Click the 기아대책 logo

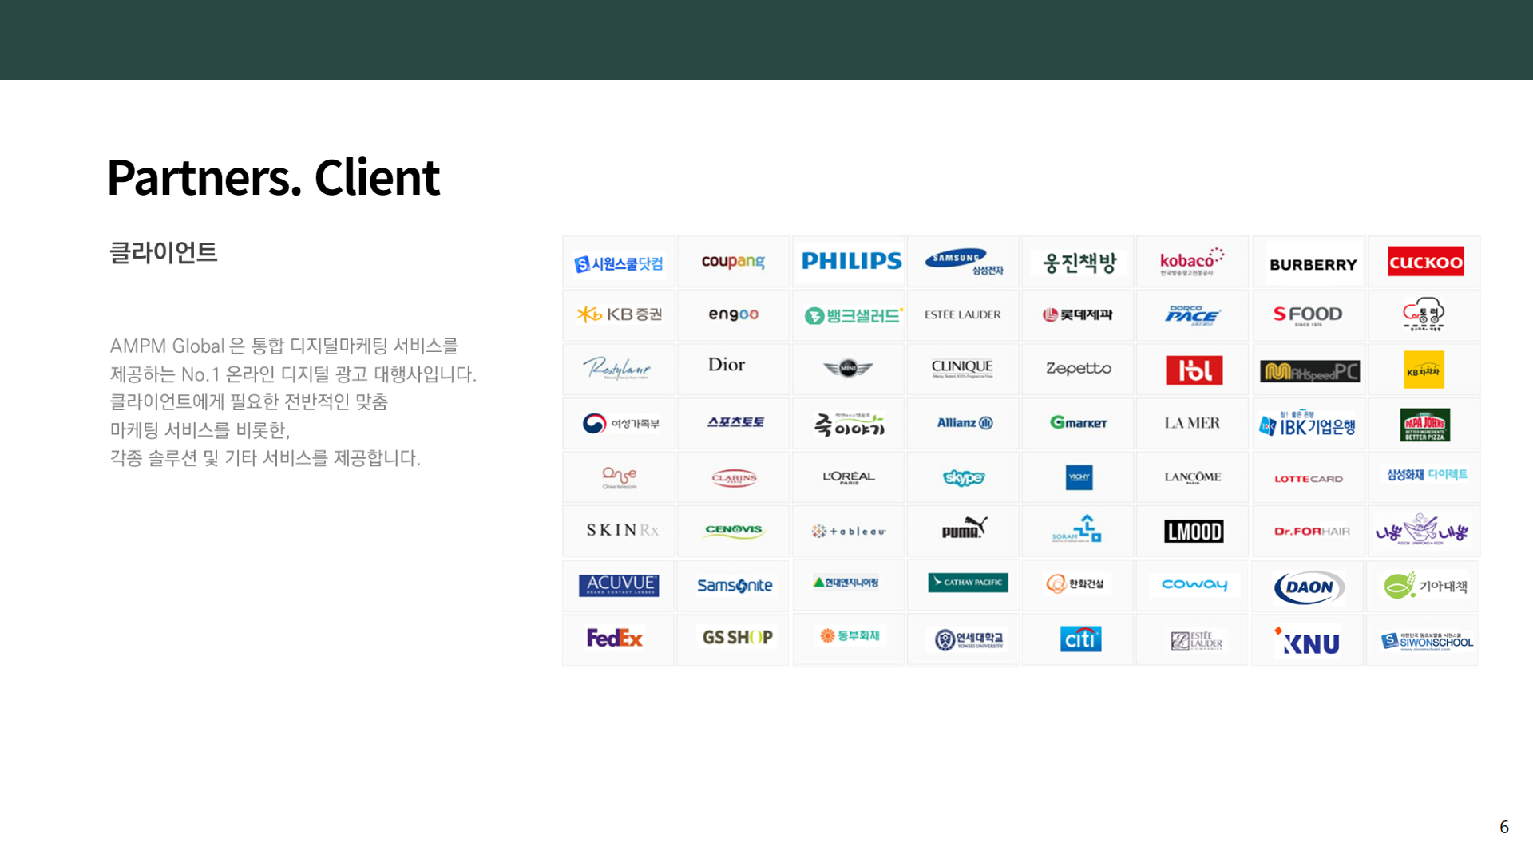tap(1426, 586)
